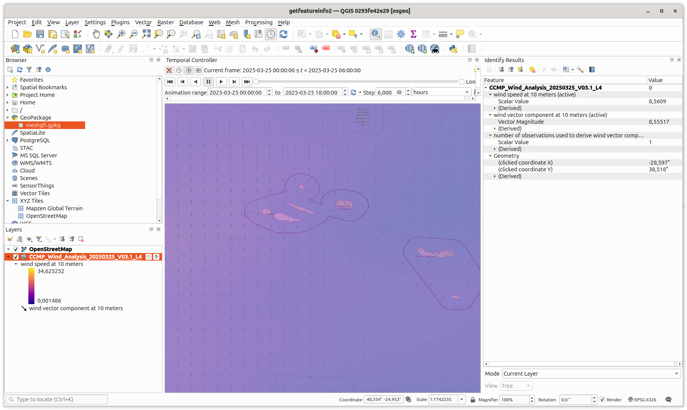Skip to last animation frame
This screenshot has width=687, height=410.
[x=247, y=81]
